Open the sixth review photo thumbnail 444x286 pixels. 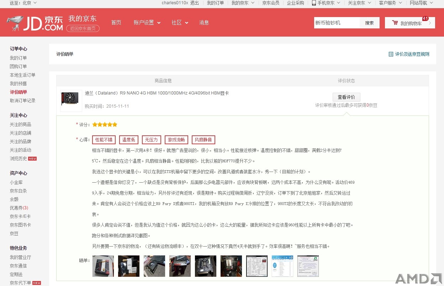(231, 266)
